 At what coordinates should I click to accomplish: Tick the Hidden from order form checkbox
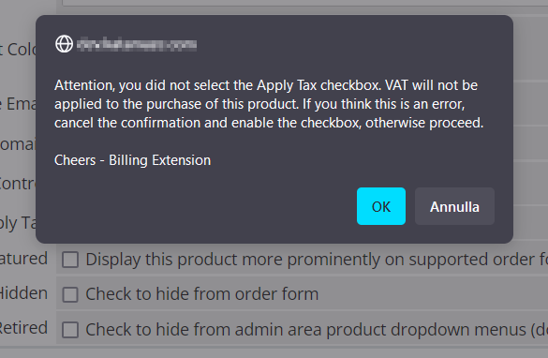70,294
